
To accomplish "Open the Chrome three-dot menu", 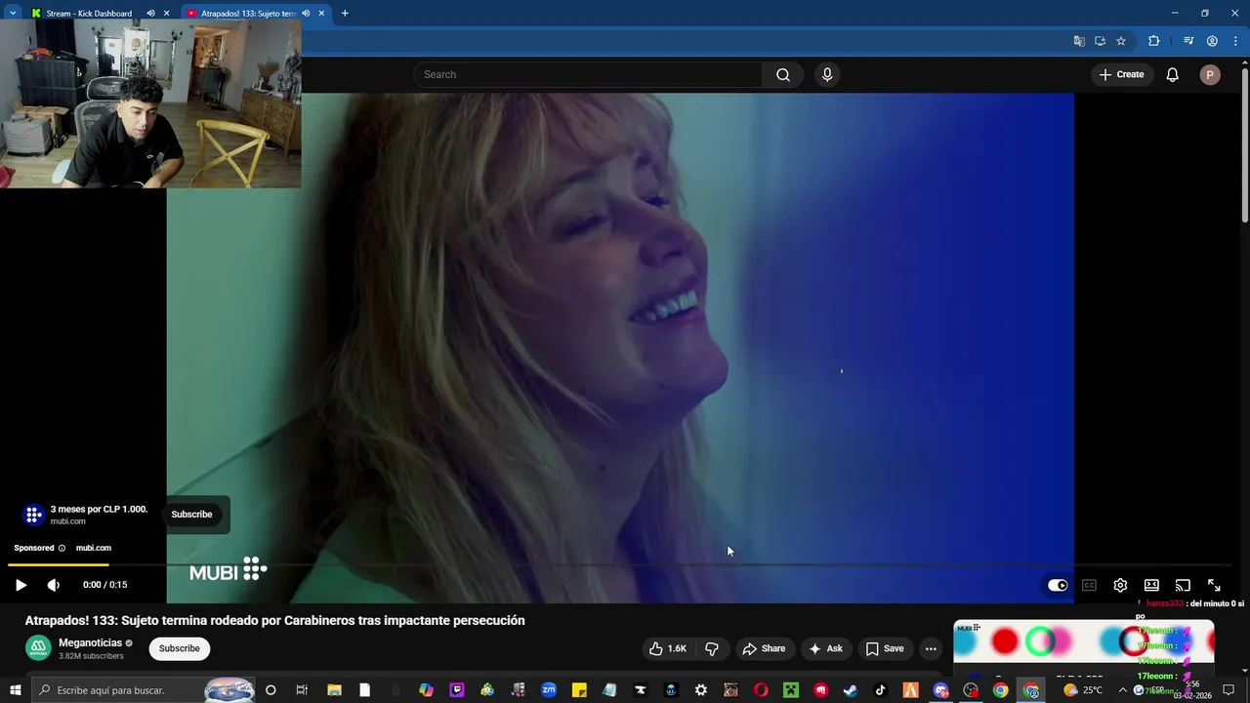I will tap(1235, 41).
